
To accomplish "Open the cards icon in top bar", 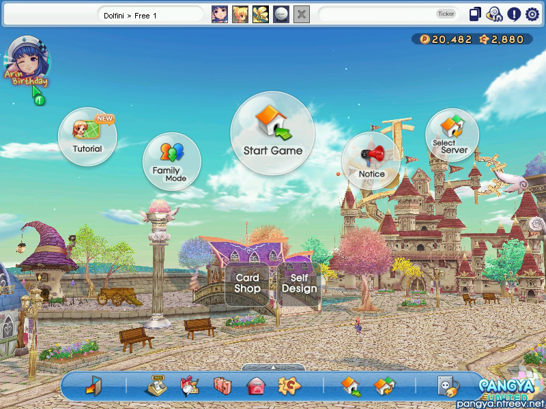I will 475,14.
